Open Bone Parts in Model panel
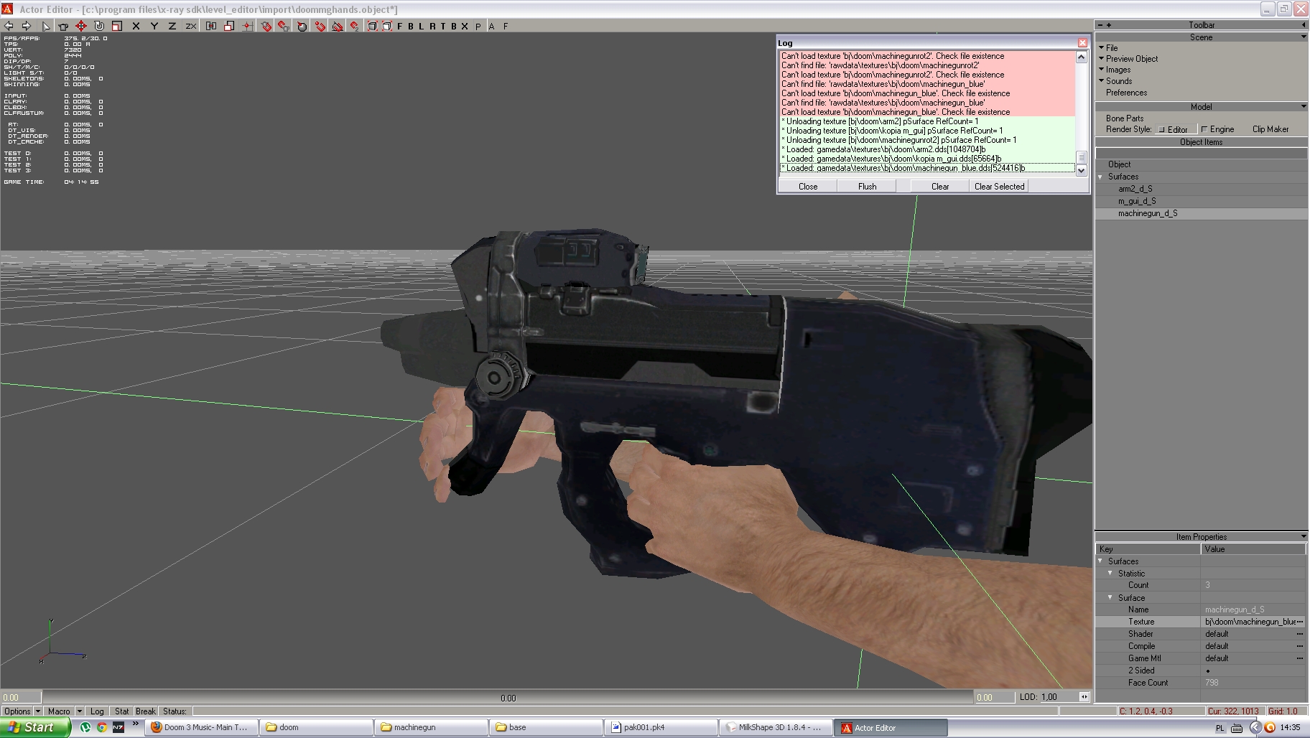Screen dimensions: 1310x738 pos(1125,118)
